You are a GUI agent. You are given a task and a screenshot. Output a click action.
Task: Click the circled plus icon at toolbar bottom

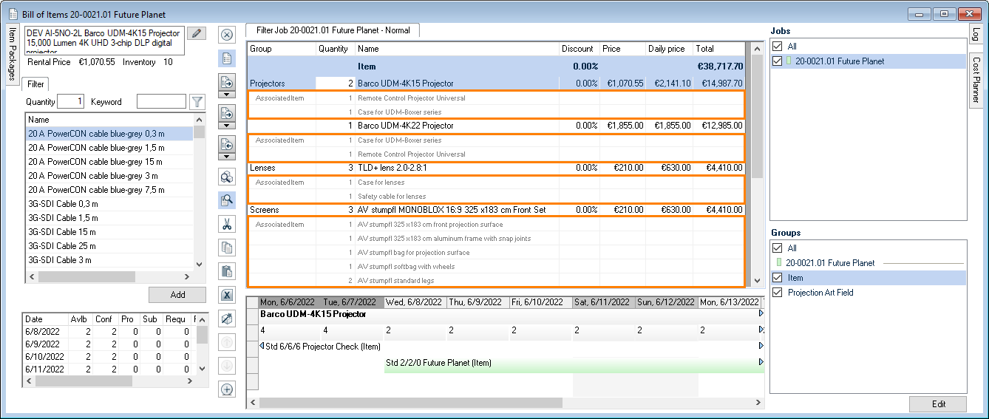[x=227, y=389]
